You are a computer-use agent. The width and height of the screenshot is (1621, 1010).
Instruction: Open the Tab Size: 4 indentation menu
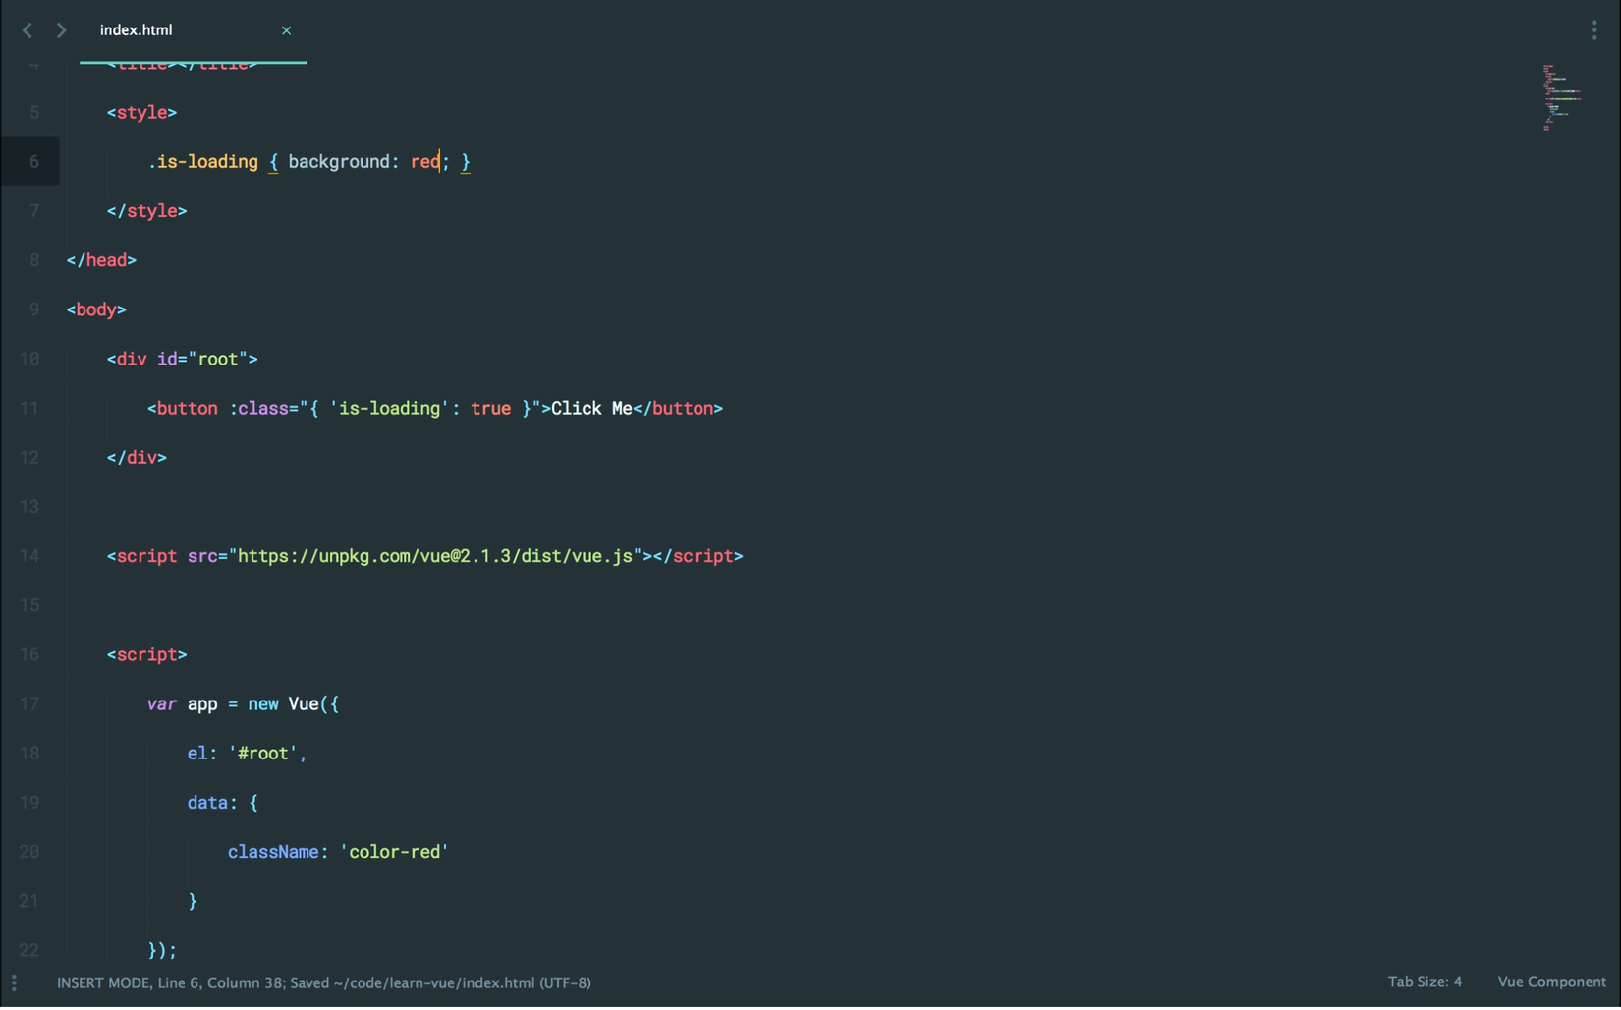(x=1425, y=982)
